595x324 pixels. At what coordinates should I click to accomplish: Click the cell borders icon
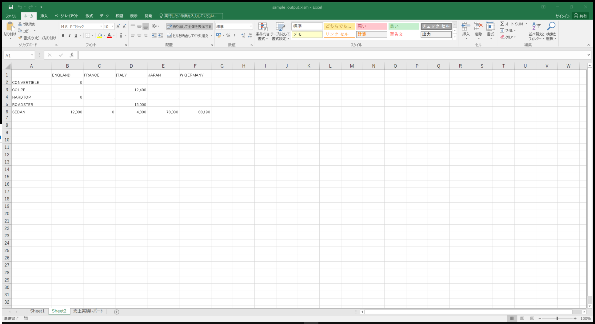(88, 35)
